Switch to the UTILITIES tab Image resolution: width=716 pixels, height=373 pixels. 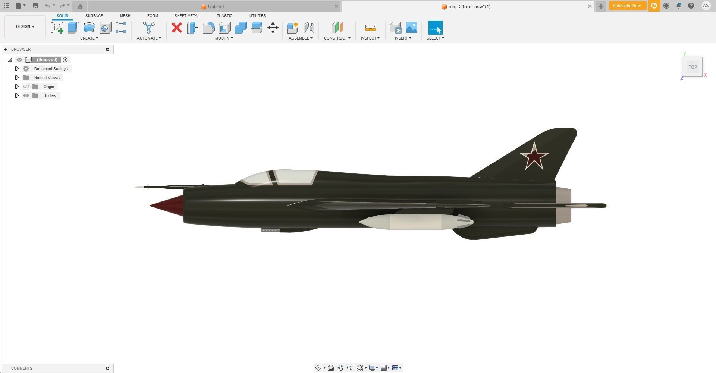pyautogui.click(x=257, y=16)
